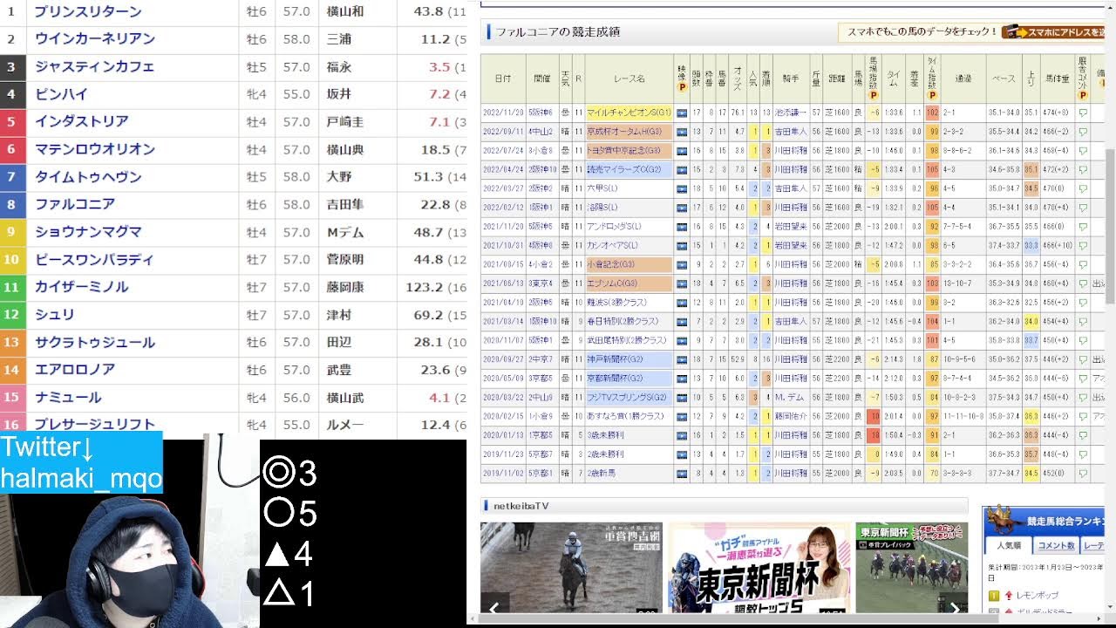The height and width of the screenshot is (628, 1116).
Task: Click the red up-arrow icon beside レモンポップ
Action: (1009, 595)
